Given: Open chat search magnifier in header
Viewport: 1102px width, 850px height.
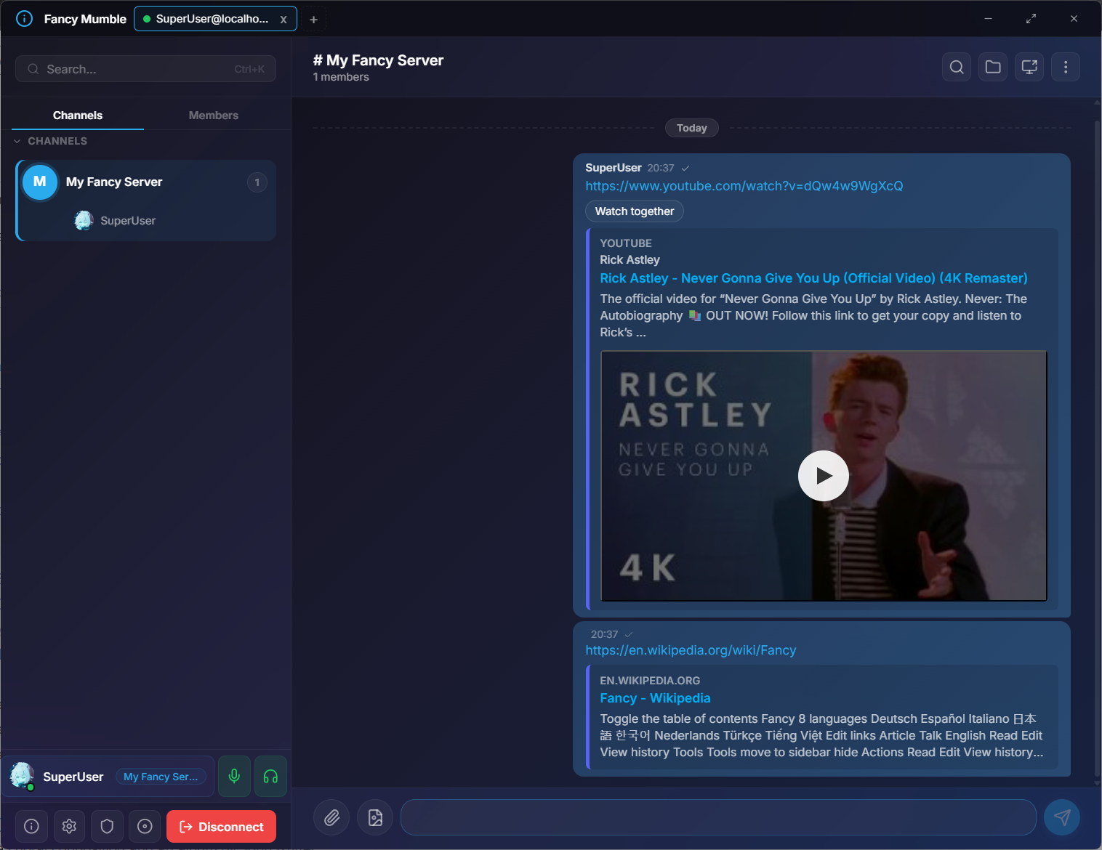Looking at the screenshot, I should tap(957, 68).
